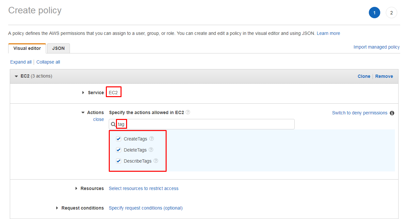Click Expand all link
The height and width of the screenshot is (219, 409).
click(x=21, y=62)
